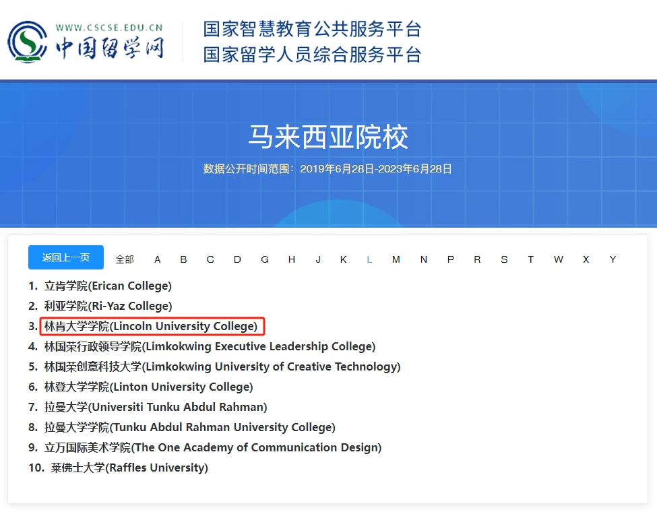657x514 pixels.
Task: Click the 数据公开时间范围 date range text
Action: 327,169
